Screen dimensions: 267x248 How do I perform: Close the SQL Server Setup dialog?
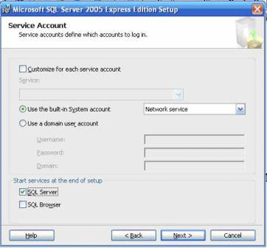point(257,9)
